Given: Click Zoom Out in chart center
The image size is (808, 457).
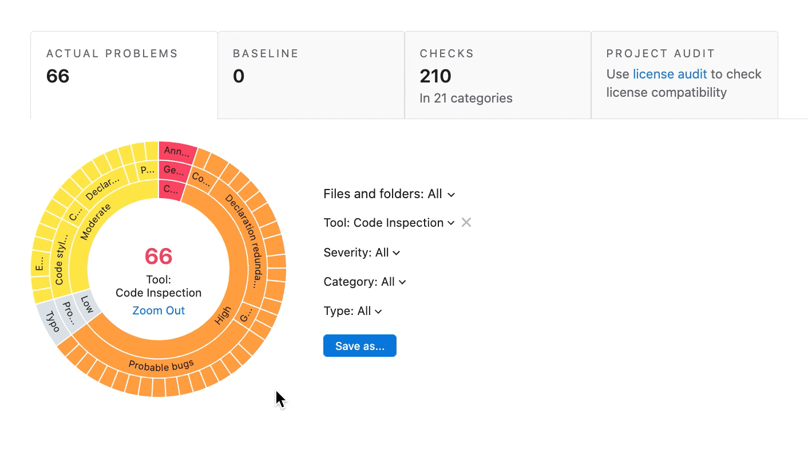Looking at the screenshot, I should 159,310.
